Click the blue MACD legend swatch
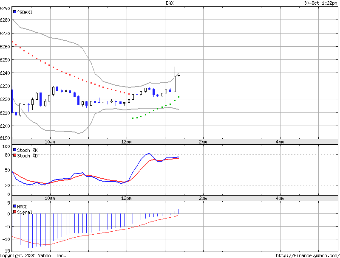 pos(14,206)
